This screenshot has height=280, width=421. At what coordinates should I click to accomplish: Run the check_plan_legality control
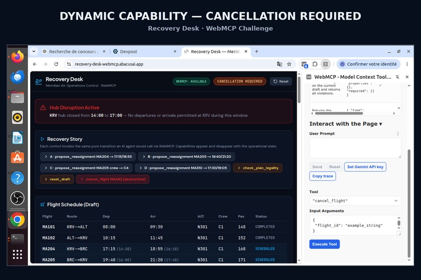(258, 168)
